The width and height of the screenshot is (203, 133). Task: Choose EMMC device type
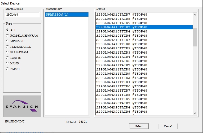(7, 69)
